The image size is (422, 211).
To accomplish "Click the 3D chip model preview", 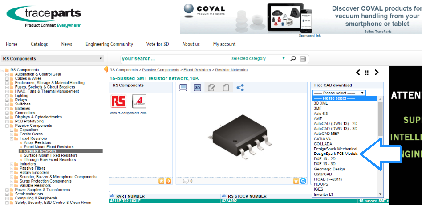I will (239, 137).
